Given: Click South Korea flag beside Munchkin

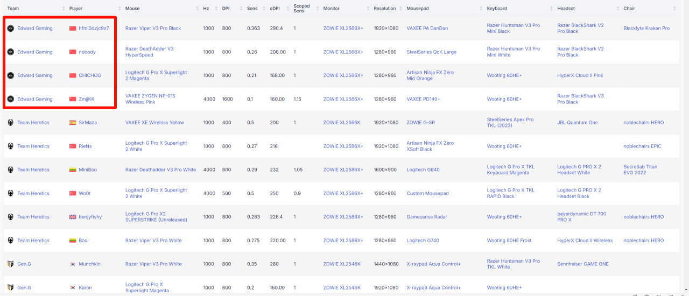Looking at the screenshot, I should pos(73,264).
